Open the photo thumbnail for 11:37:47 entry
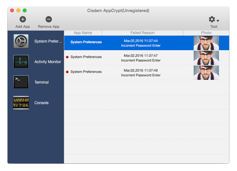Viewport: 237px width, 171px height. click(x=206, y=58)
